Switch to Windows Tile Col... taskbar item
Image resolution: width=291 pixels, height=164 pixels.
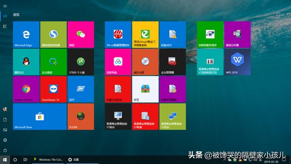point(48,160)
